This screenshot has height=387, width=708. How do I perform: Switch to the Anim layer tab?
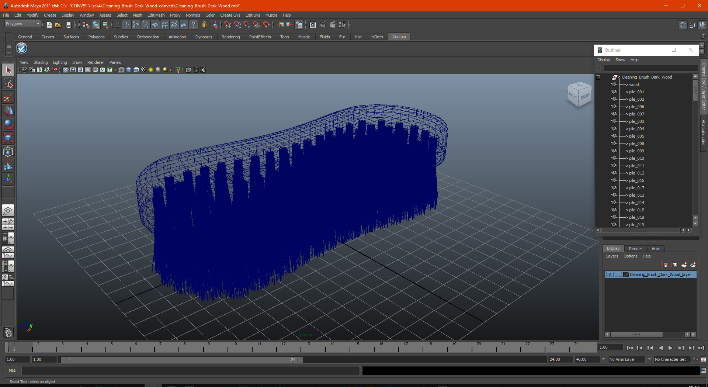click(656, 249)
